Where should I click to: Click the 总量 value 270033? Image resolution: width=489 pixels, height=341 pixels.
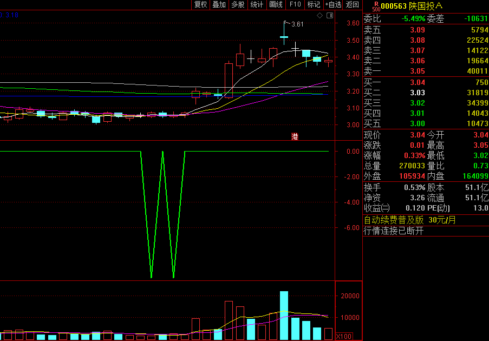coord(412,166)
